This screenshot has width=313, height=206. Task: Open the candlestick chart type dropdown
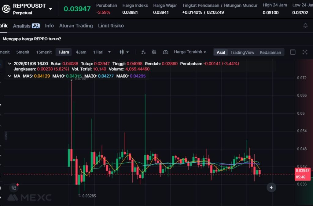124,52
